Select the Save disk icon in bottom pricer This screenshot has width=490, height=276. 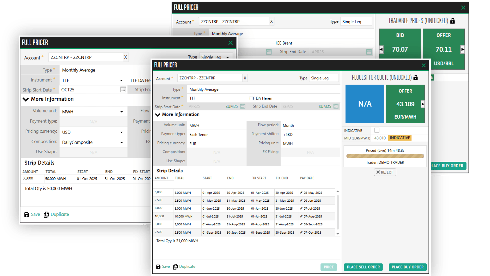tap(158, 267)
